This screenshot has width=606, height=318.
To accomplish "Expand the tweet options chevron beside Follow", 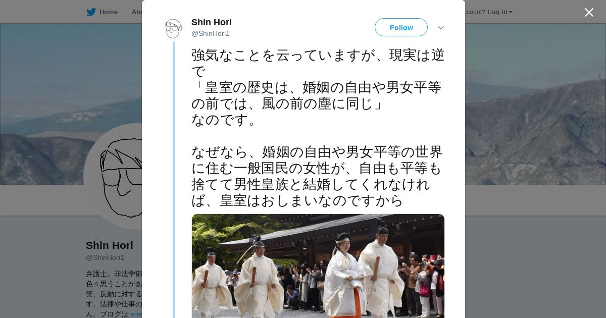I will point(441,28).
